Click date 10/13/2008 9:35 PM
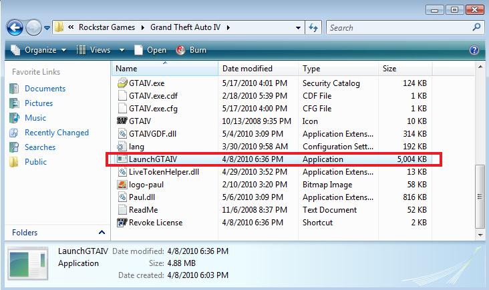The image size is (489, 290). click(x=257, y=121)
